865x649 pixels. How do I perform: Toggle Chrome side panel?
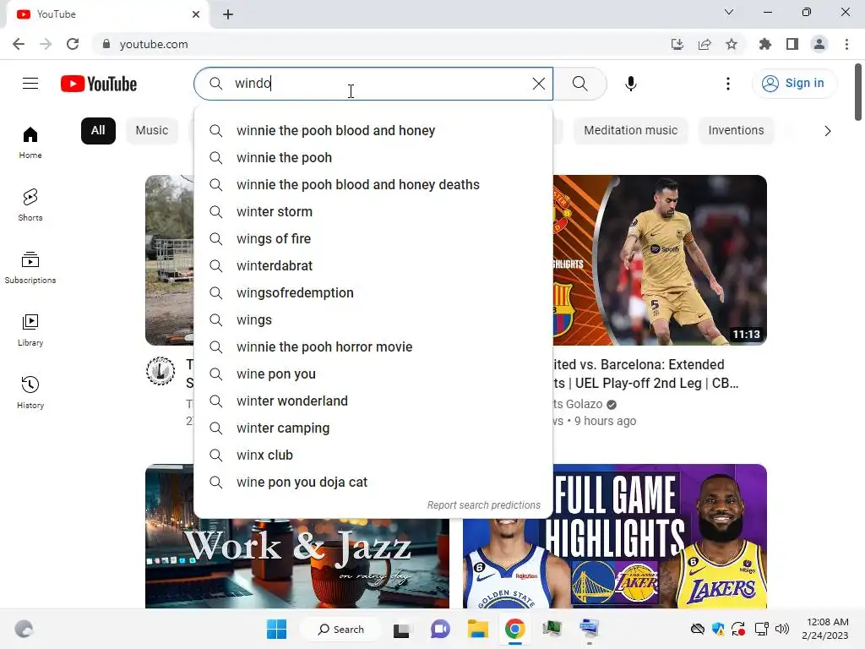(792, 44)
